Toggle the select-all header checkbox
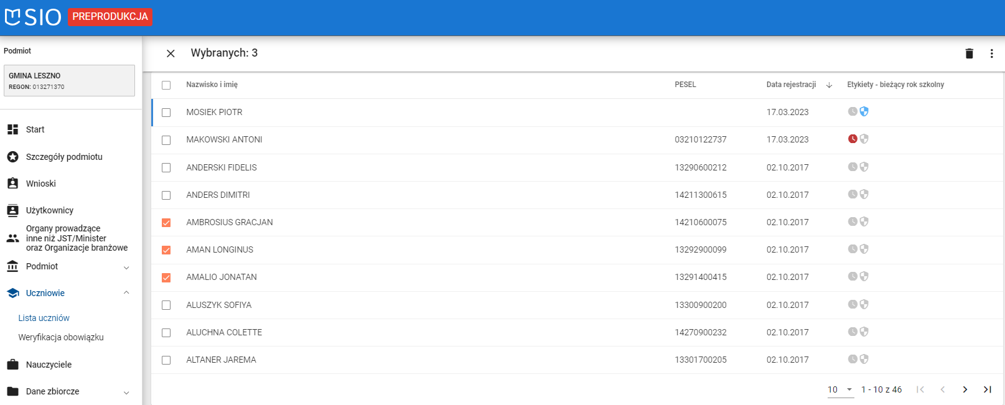Viewport: 1005px width, 405px height. click(166, 85)
